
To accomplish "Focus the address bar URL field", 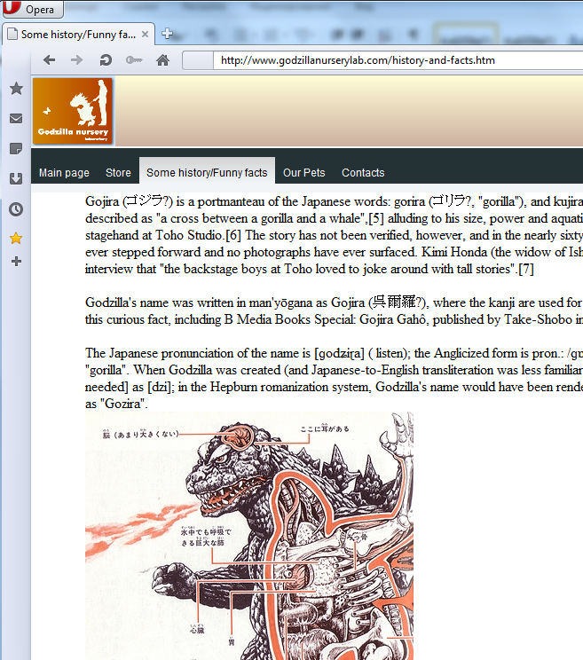I will coord(398,60).
